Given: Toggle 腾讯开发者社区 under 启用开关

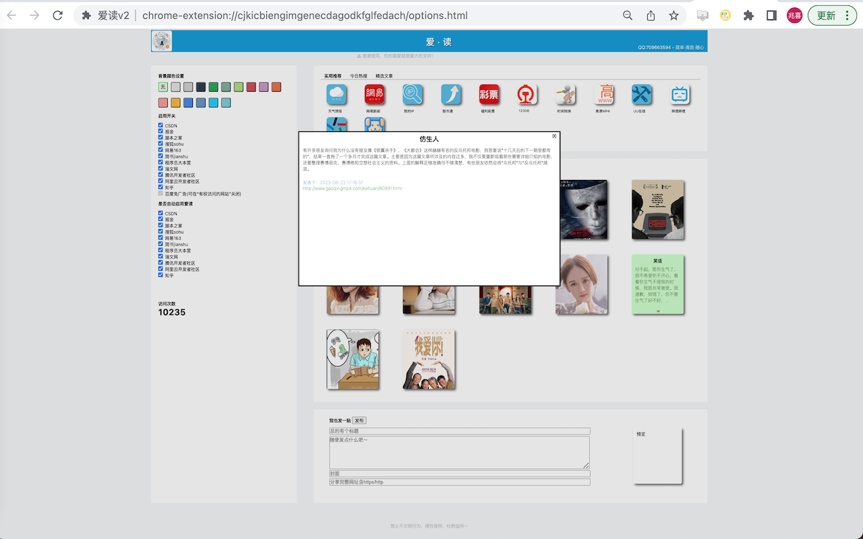Looking at the screenshot, I should (x=160, y=175).
